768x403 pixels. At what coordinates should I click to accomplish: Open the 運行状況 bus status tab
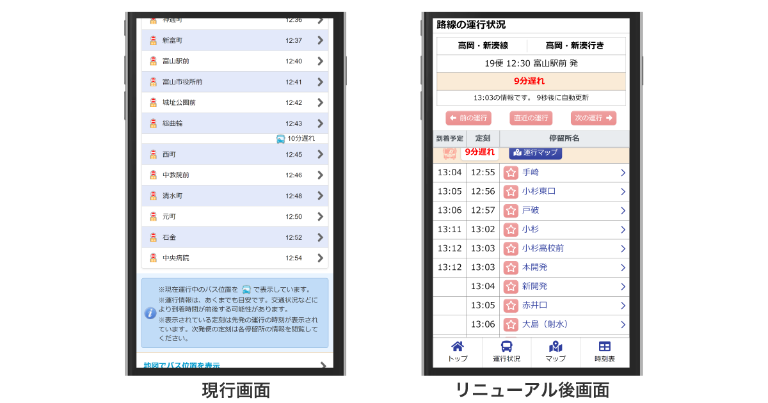506,352
